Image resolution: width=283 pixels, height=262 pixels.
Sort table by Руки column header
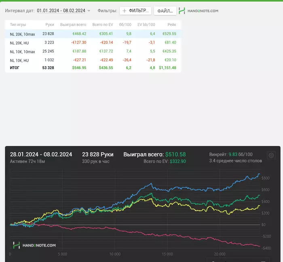coord(50,25)
